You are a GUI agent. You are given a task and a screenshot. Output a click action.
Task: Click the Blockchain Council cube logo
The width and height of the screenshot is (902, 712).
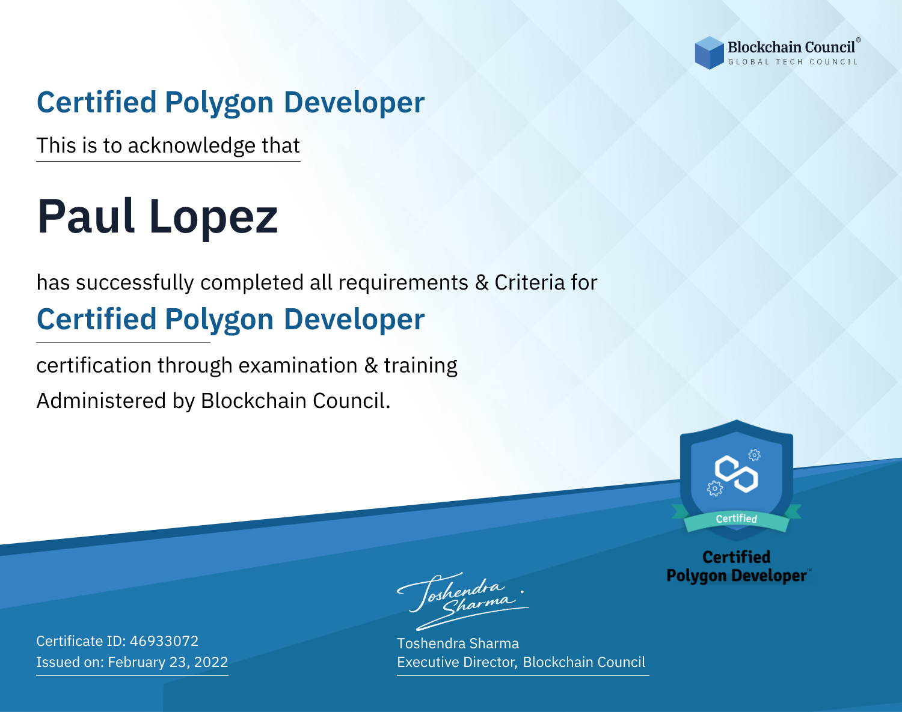point(710,53)
